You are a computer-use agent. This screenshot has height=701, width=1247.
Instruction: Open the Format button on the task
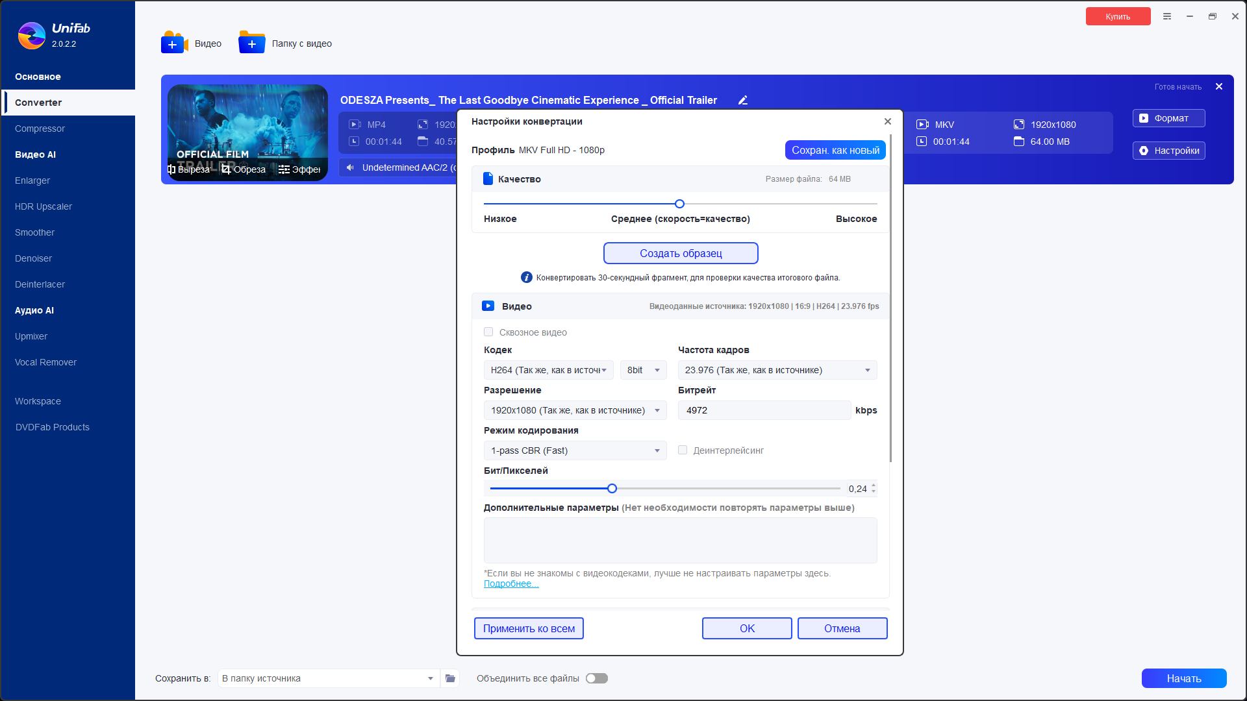pyautogui.click(x=1168, y=118)
